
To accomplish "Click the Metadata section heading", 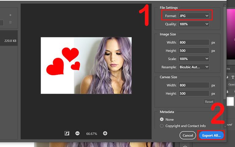I will [167, 112].
